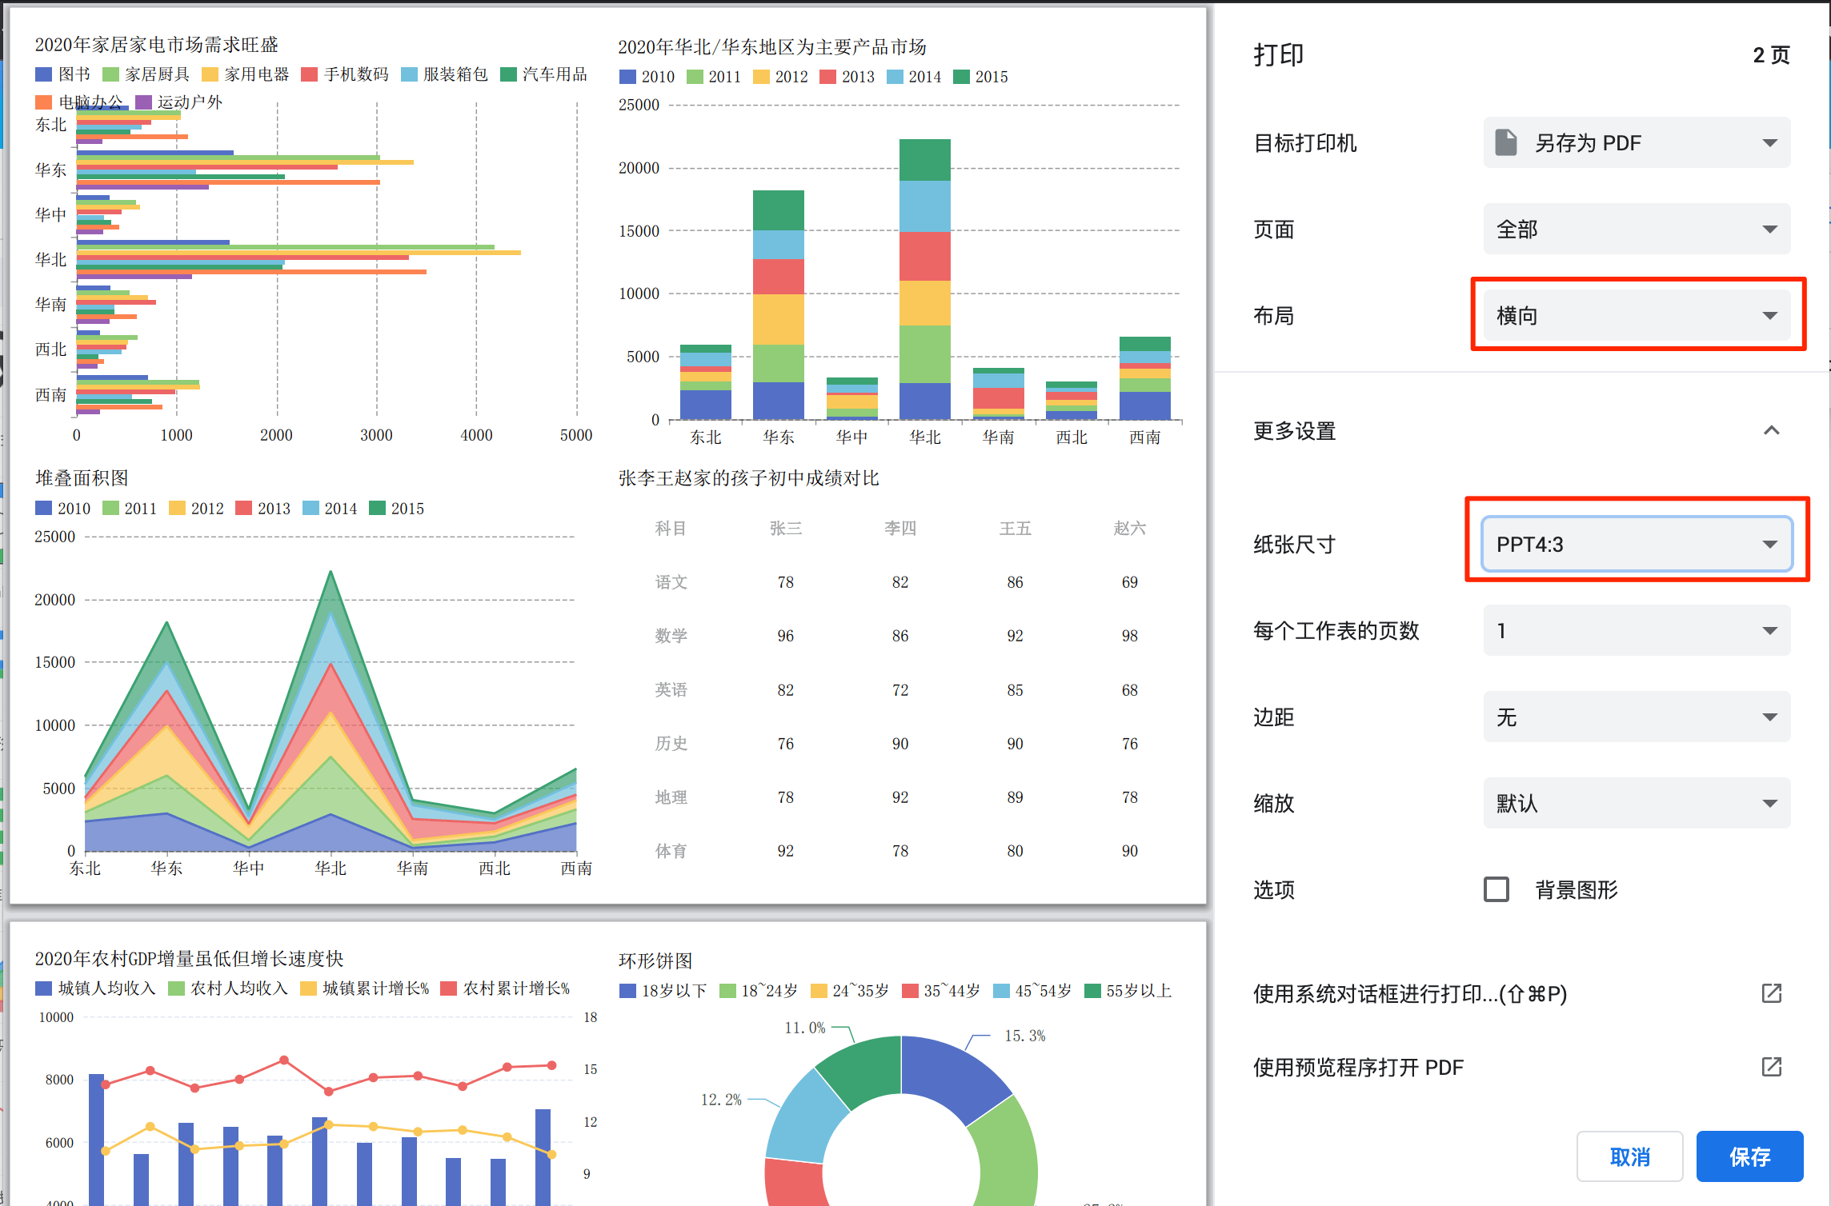The height and width of the screenshot is (1206, 1831).
Task: Click 使用系统对话框进行打印 link text
Action: click(1410, 993)
